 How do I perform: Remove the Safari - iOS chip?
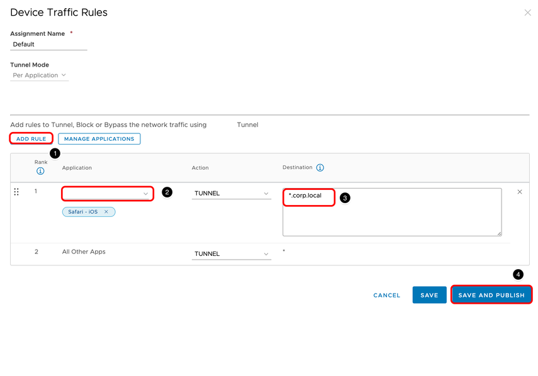pos(106,212)
